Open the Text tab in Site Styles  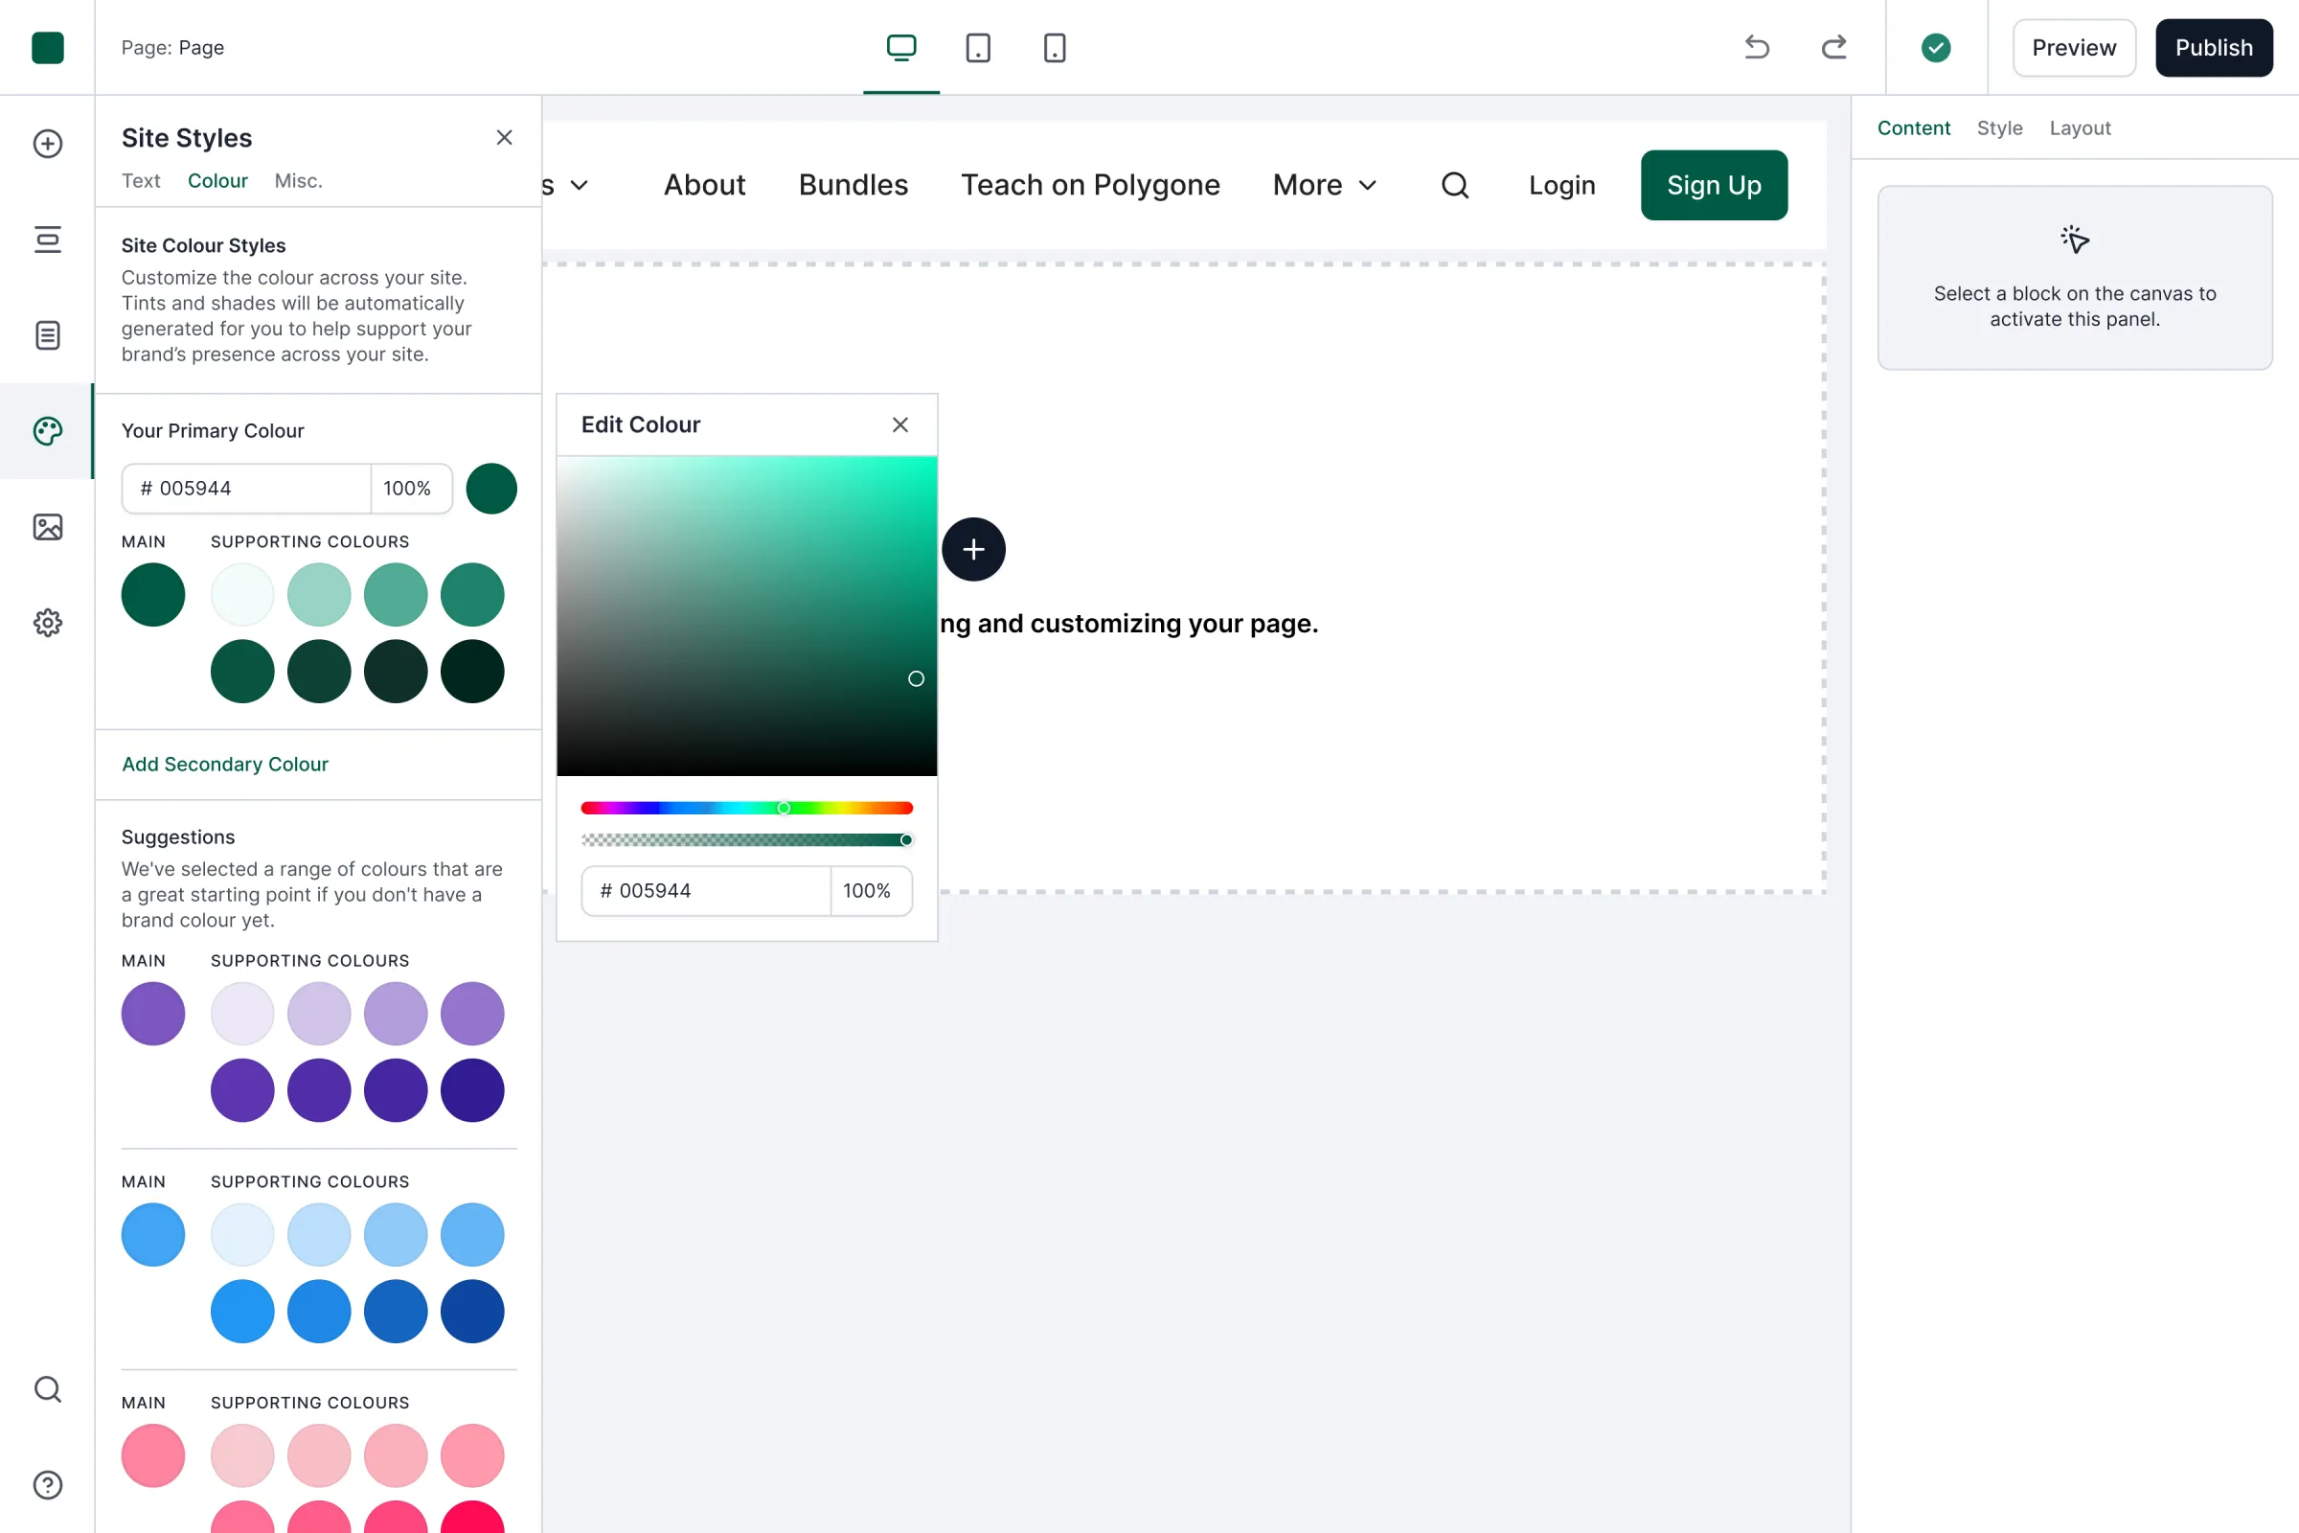tap(141, 181)
